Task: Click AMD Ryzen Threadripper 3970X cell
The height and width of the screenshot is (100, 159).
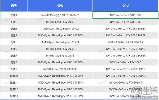Action: 60,29
